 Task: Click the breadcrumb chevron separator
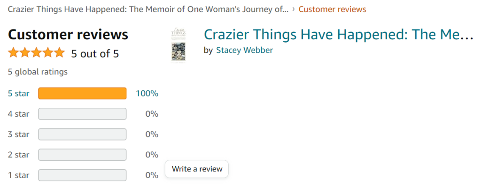click(x=294, y=9)
